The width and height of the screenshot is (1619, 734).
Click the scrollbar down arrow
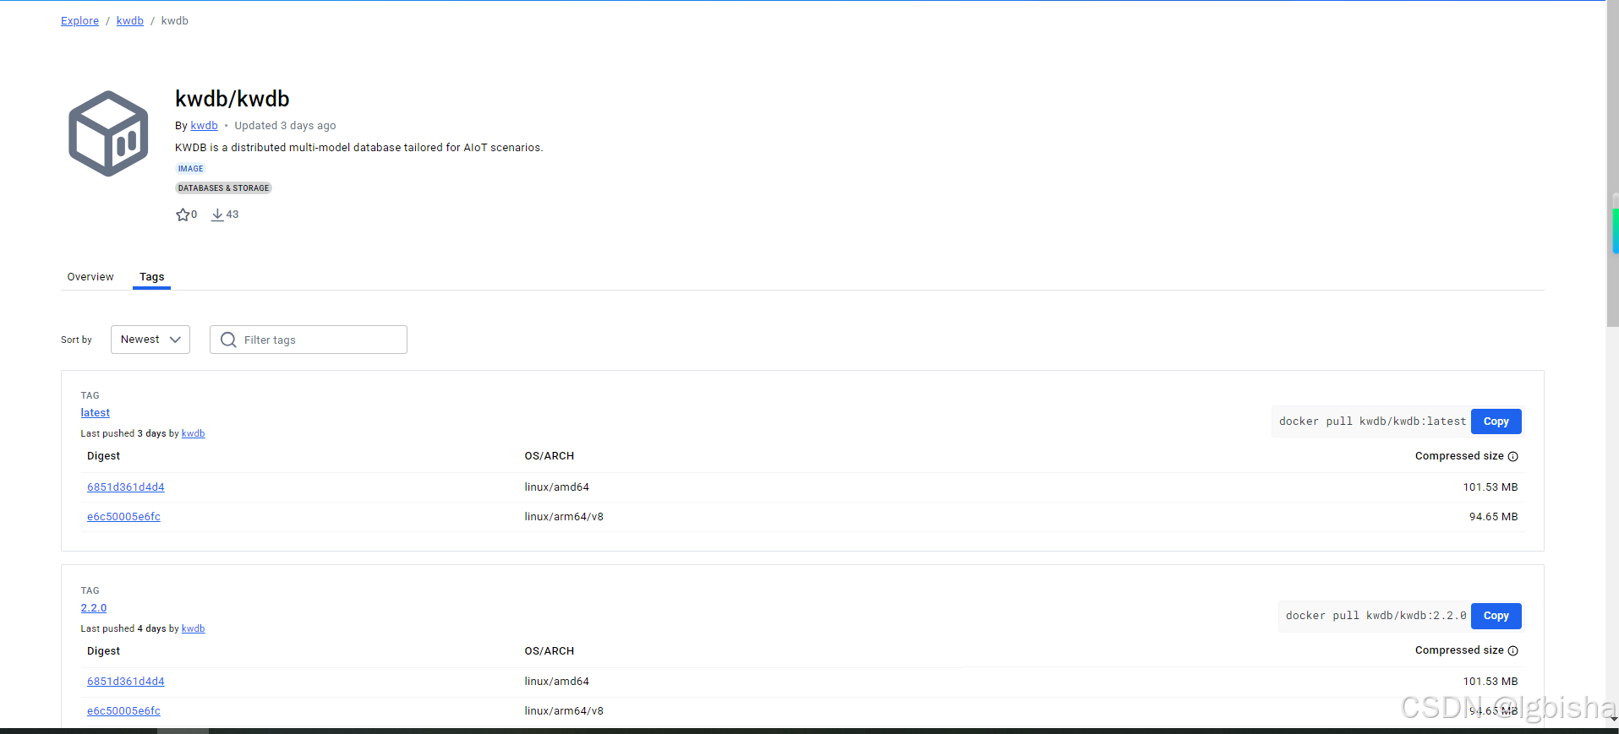[1613, 719]
